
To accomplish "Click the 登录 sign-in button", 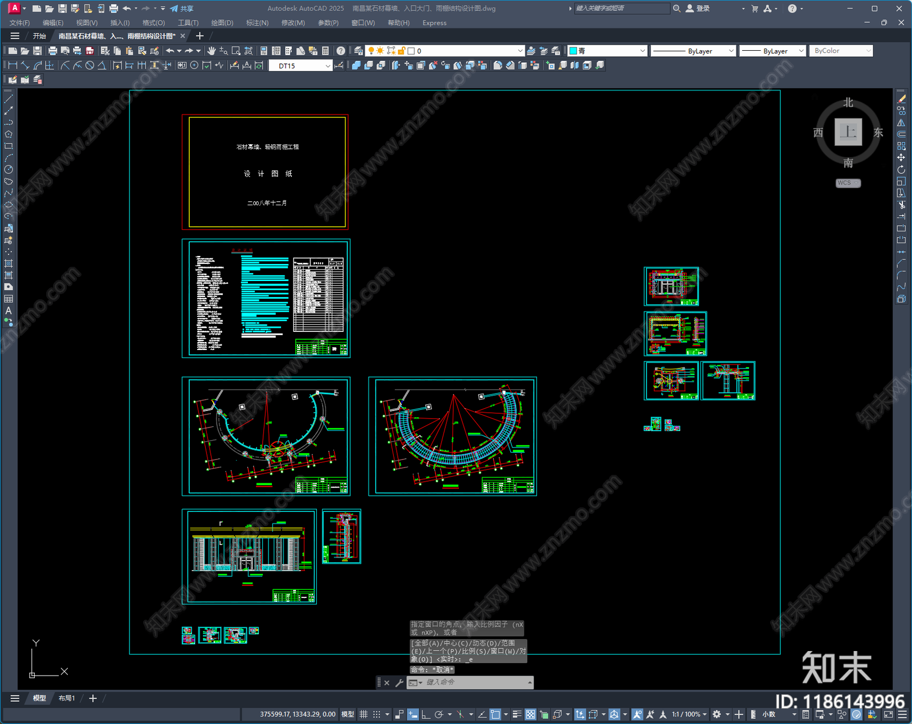I will tap(698, 9).
